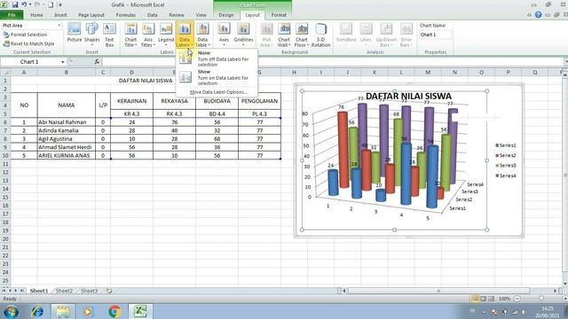The width and height of the screenshot is (568, 319).
Task: Click Reset to Match Style
Action: coord(29,43)
